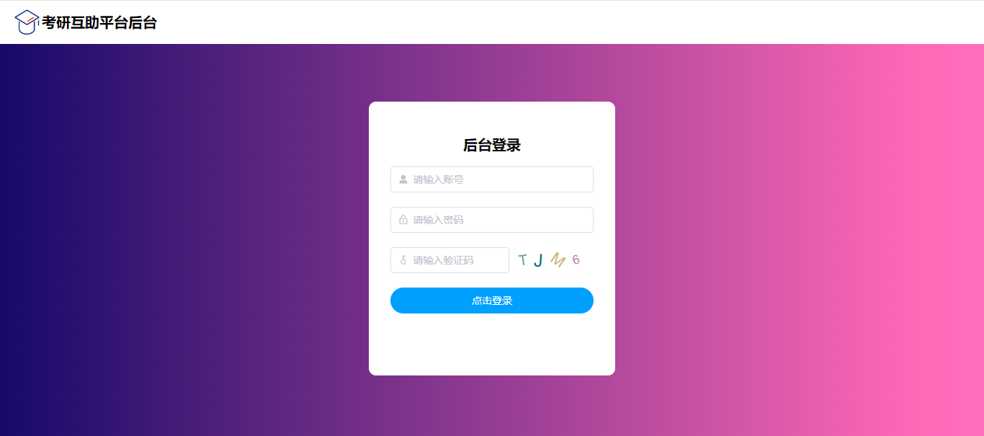The image size is (984, 436).
Task: Click the 考研互助平台后台 header title
Action: tap(99, 23)
